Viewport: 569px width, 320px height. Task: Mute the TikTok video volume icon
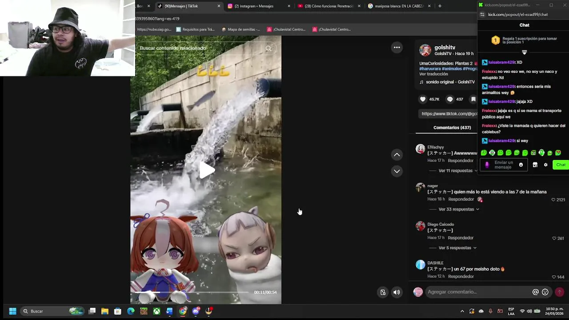pyautogui.click(x=397, y=292)
